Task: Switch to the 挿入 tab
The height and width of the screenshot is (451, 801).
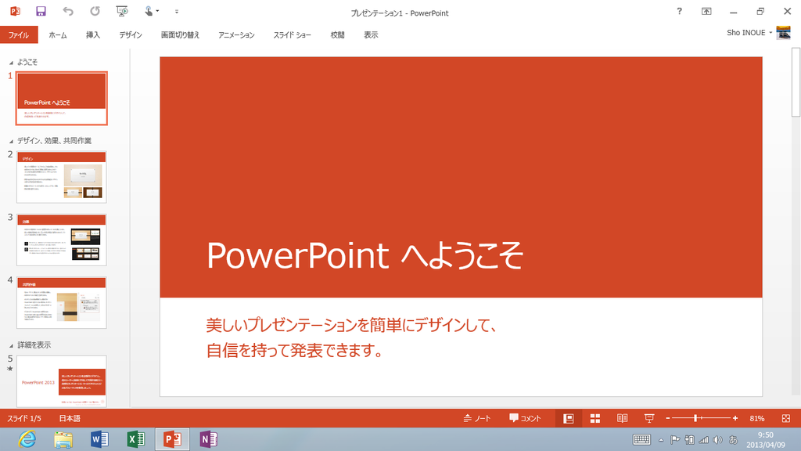Action: [92, 34]
